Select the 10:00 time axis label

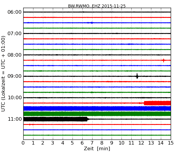coord(15,98)
